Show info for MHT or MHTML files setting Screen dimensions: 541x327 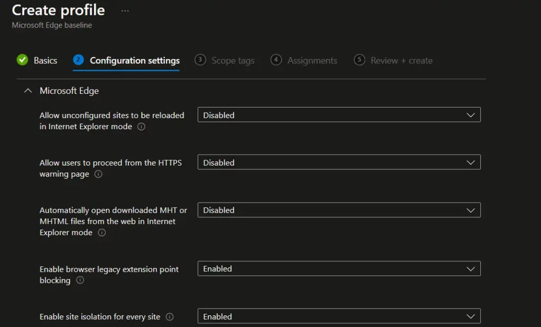102,233
